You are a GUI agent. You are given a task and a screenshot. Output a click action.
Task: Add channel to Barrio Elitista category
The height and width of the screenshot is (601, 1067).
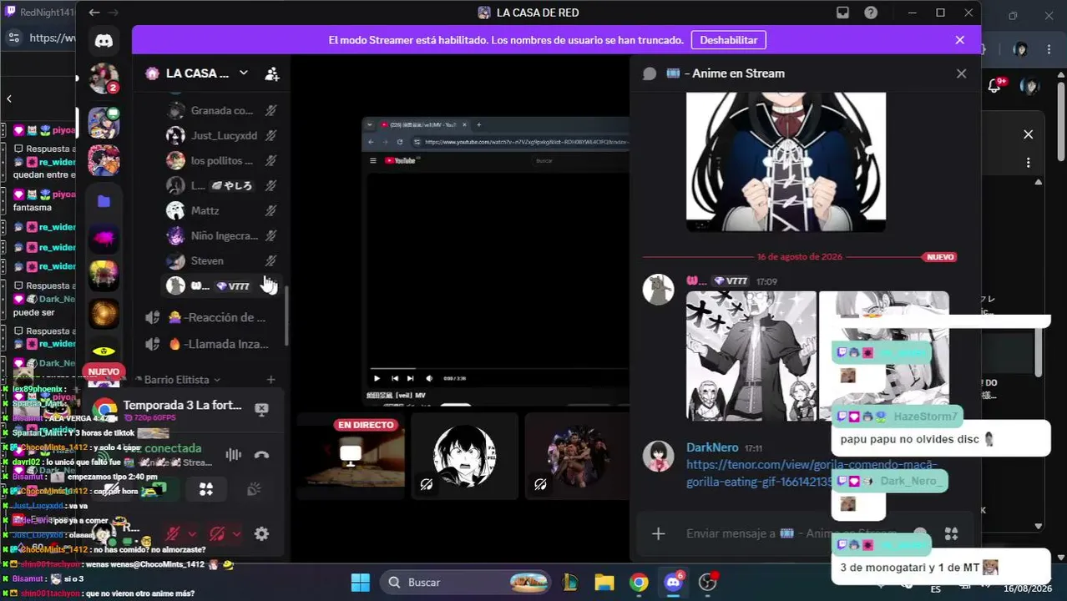click(271, 380)
